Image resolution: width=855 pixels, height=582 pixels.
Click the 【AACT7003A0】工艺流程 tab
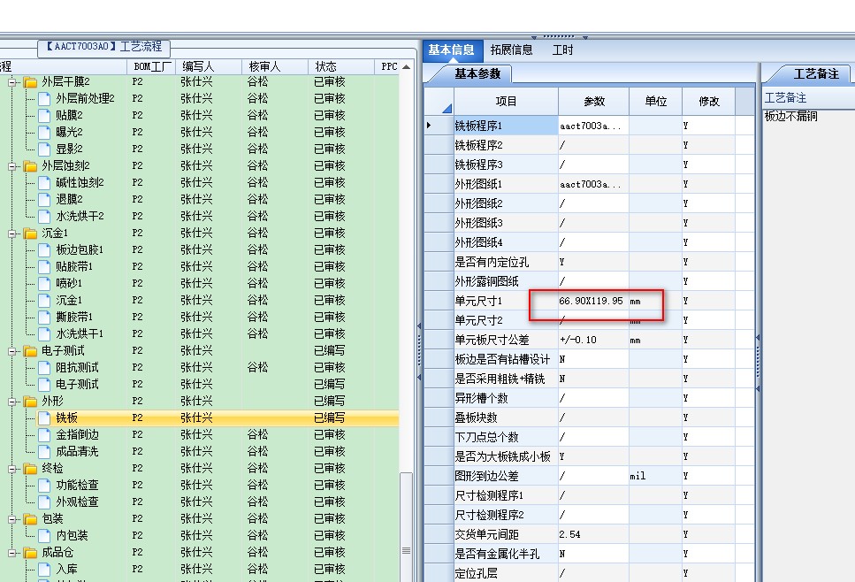(x=103, y=47)
